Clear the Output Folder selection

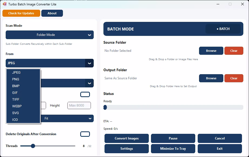pyautogui.click(x=234, y=78)
